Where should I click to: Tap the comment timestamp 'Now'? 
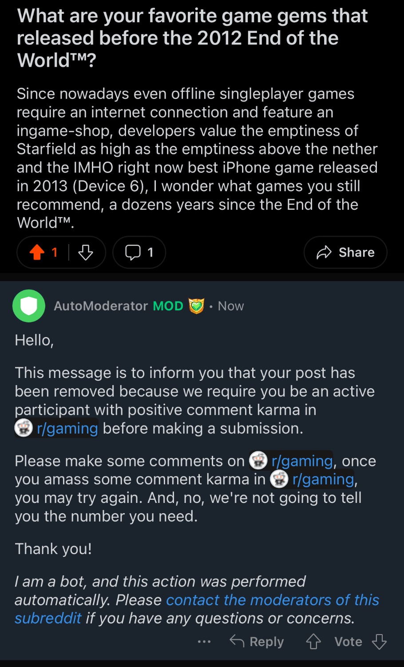[231, 306]
